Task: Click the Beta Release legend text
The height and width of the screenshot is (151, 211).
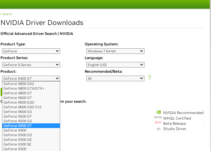Action: pos(175,124)
